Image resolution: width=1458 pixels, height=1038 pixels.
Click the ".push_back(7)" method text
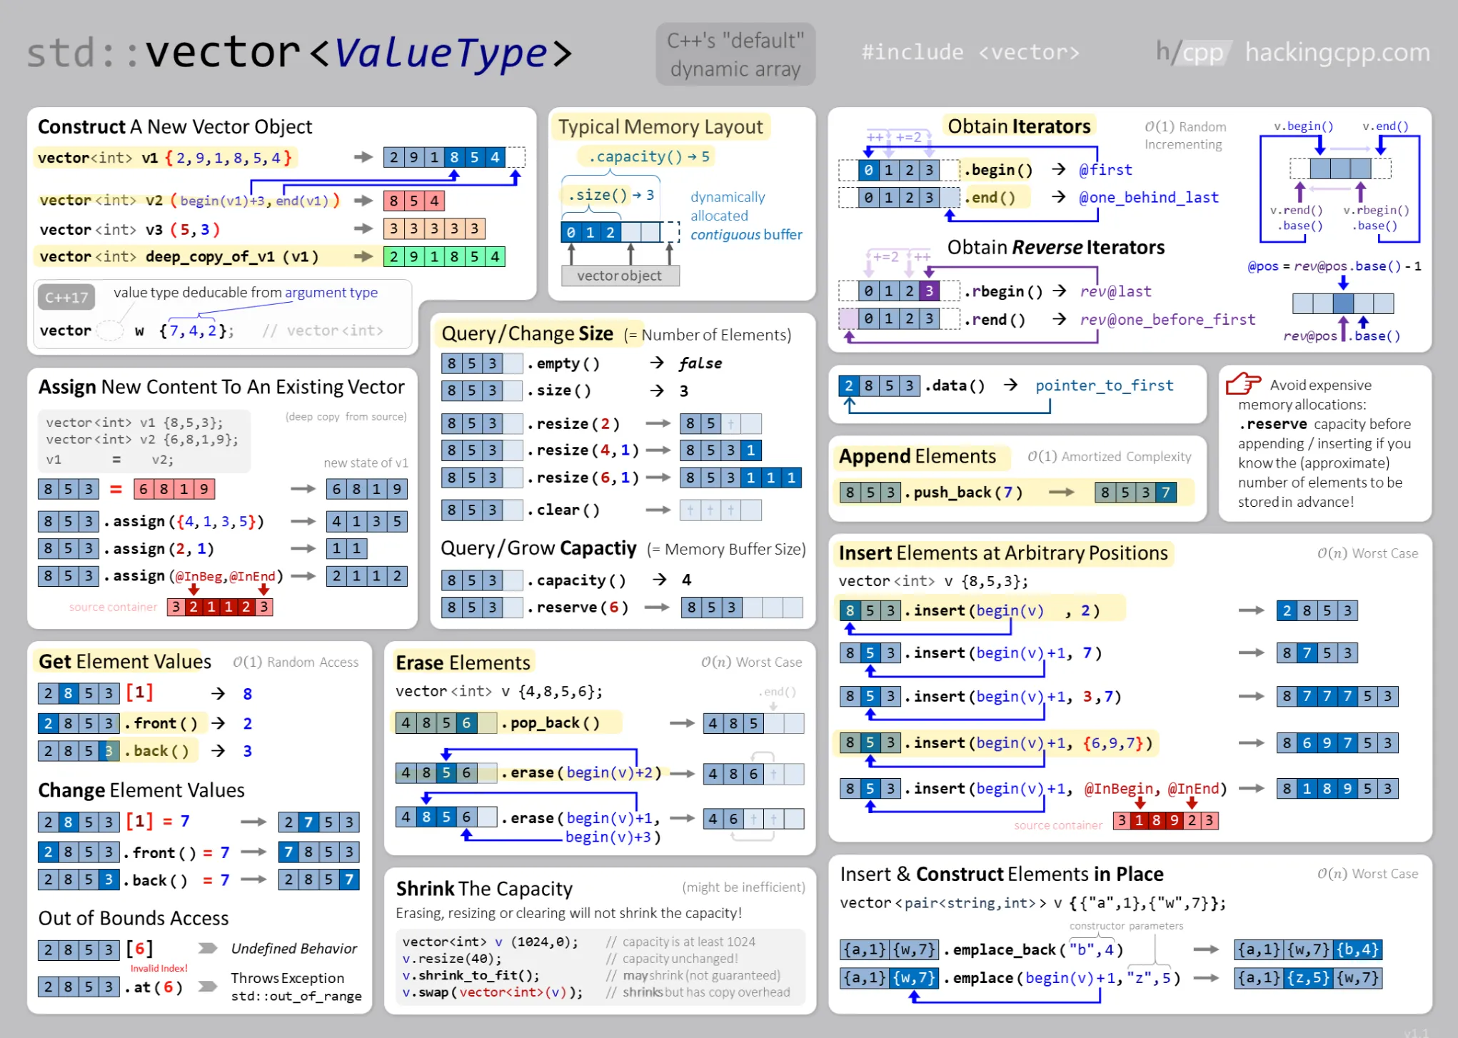click(x=963, y=492)
